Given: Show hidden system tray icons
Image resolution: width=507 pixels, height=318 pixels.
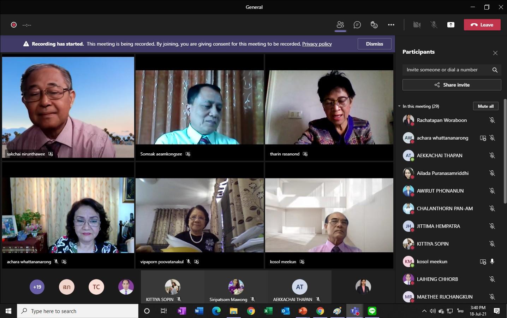Looking at the screenshot, I should [x=424, y=311].
